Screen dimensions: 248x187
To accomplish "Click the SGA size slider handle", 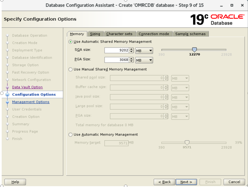I will (195, 49).
